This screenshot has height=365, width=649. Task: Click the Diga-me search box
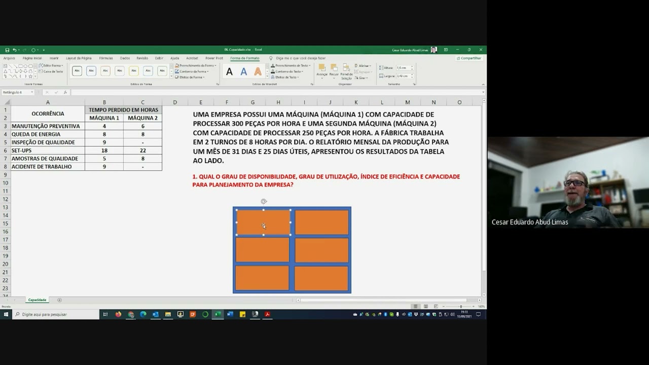click(300, 58)
